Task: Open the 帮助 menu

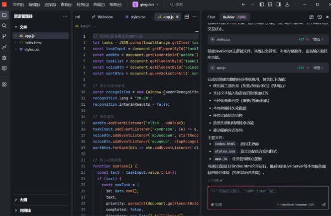Action: [115, 4]
